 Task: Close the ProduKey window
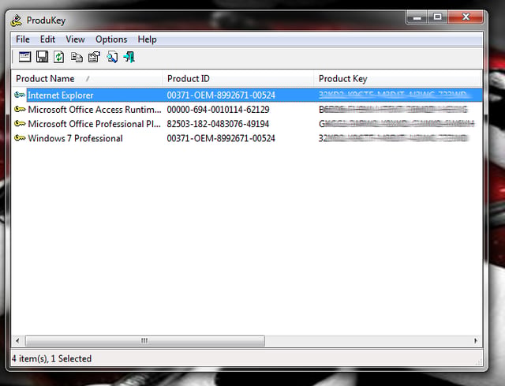pos(466,17)
